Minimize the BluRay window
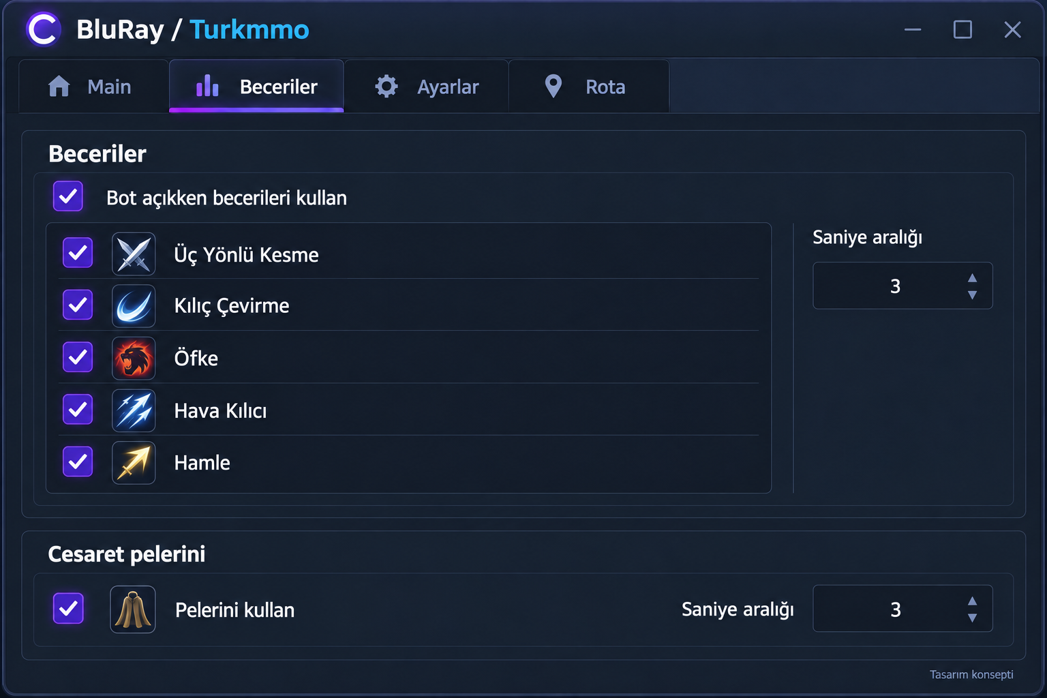Screen dimensions: 1047x698 (913, 29)
